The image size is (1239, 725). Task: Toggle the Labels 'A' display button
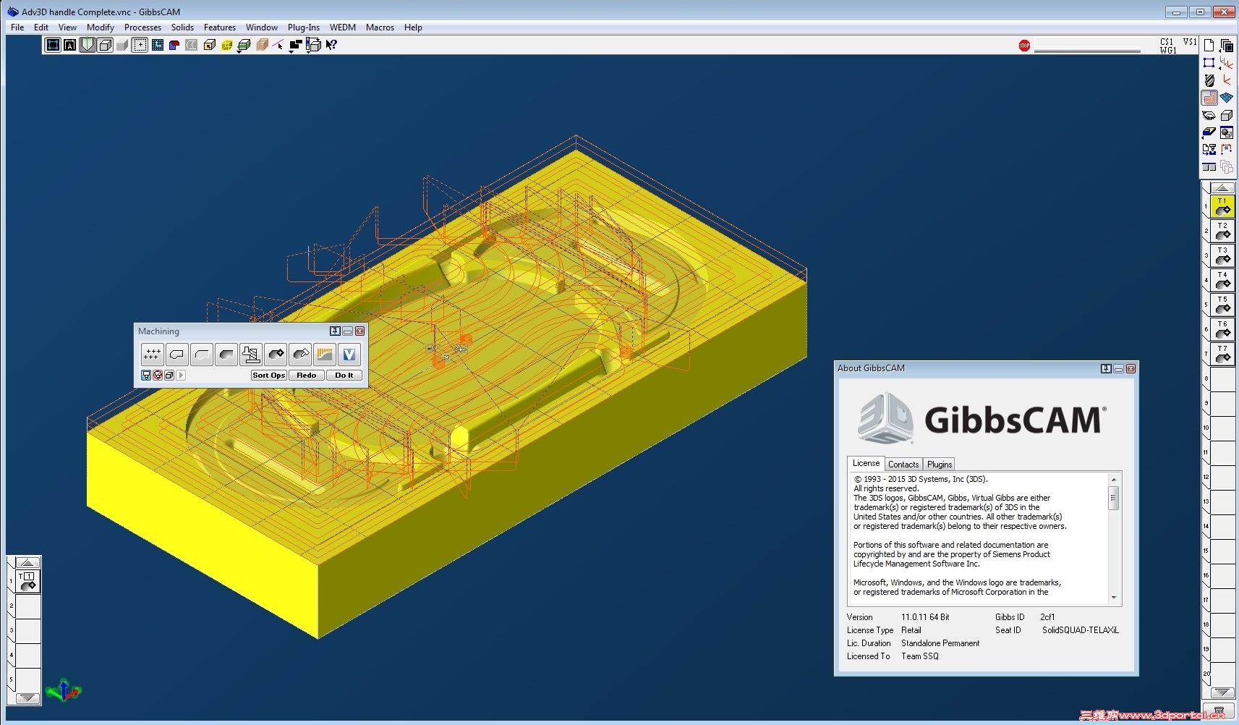69,45
